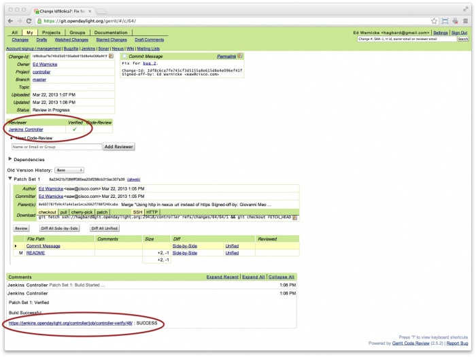
Task: Collapse the Patch Set 1 section
Action: 10,178
